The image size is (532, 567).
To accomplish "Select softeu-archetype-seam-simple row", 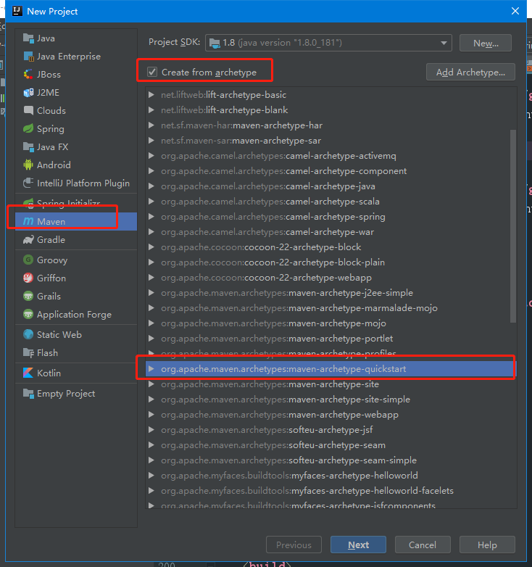I will pyautogui.click(x=331, y=460).
